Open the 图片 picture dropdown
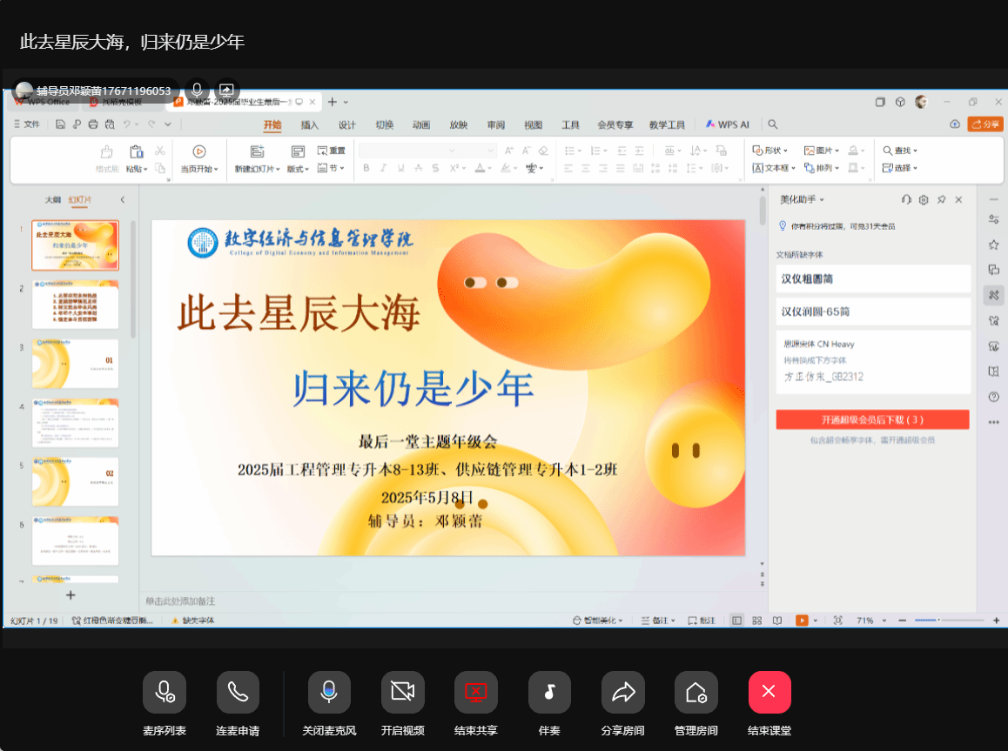Viewport: 1008px width, 751px height. (822, 151)
